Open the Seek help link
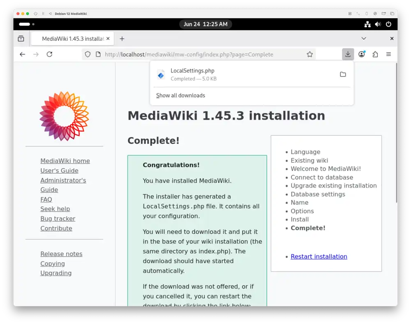The image size is (411, 324). pos(55,209)
